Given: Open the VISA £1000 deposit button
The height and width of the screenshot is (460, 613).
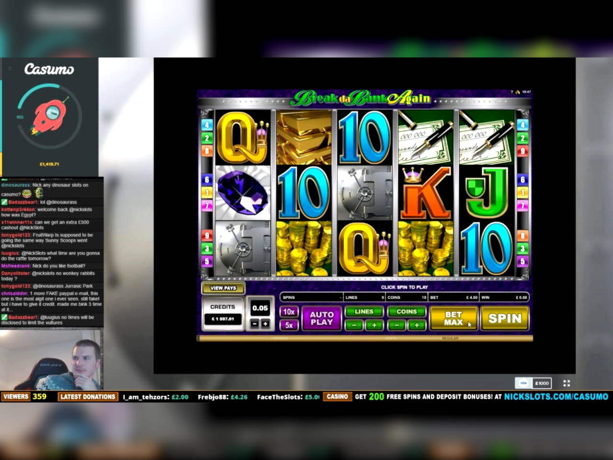Looking at the screenshot, I should point(534,383).
